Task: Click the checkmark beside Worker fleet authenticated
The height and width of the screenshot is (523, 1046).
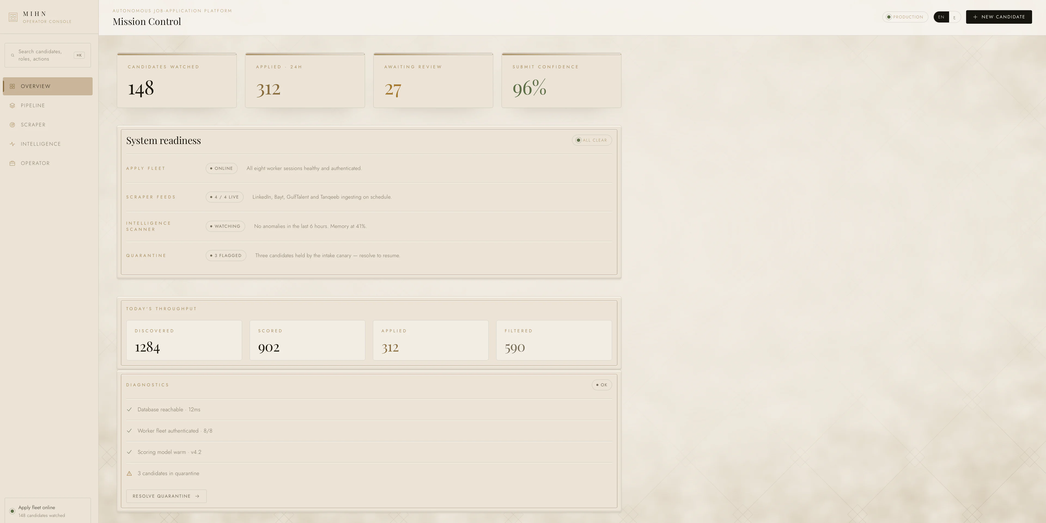Action: tap(129, 431)
